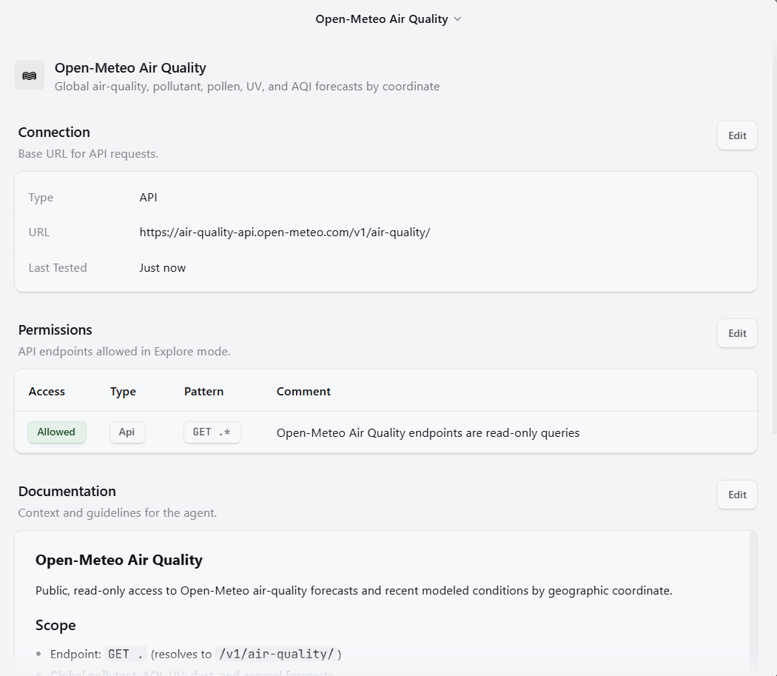Click the GET .* pattern badge

coord(212,432)
